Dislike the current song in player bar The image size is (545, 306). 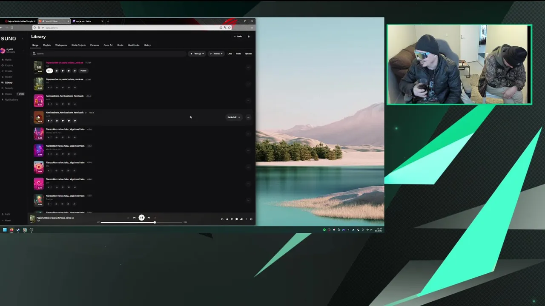232,219
